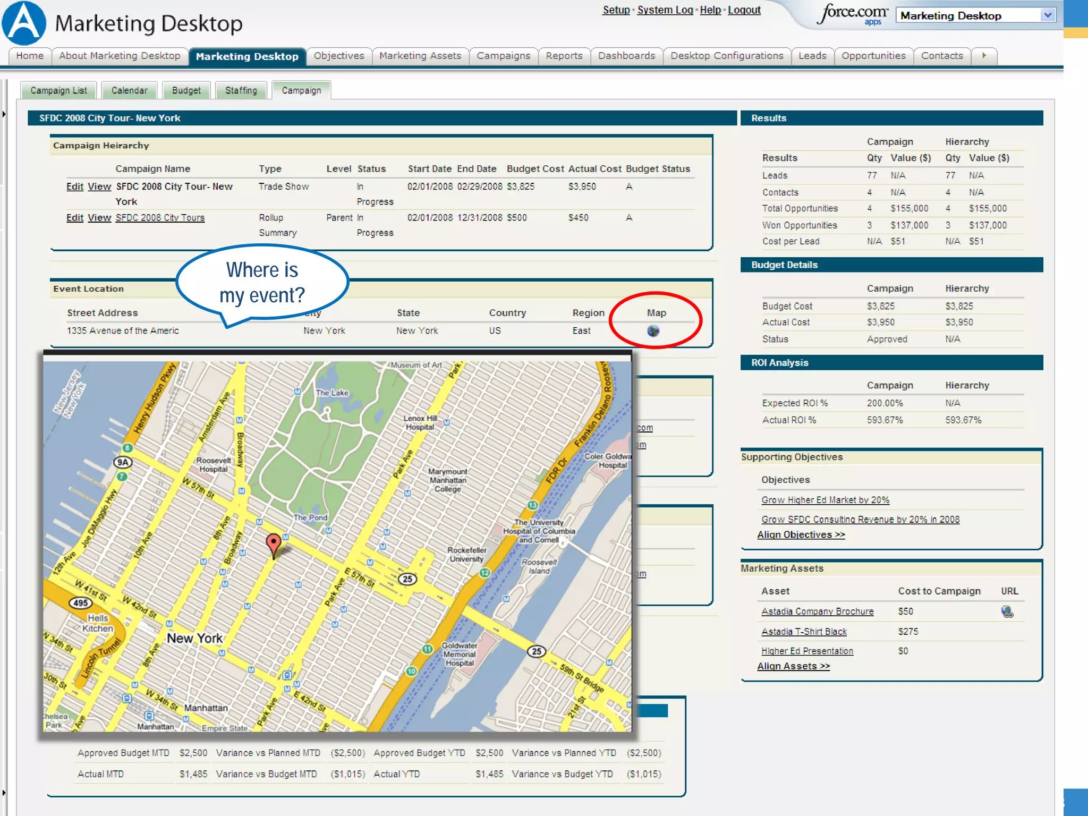
Task: Click Won Opportunities $137,000 campaign value
Action: click(x=909, y=225)
